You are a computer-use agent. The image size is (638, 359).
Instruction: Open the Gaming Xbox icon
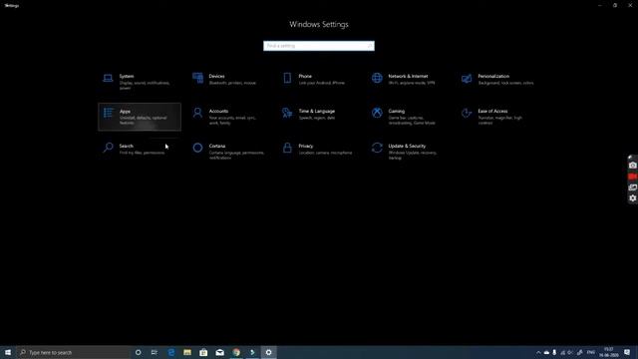point(377,113)
